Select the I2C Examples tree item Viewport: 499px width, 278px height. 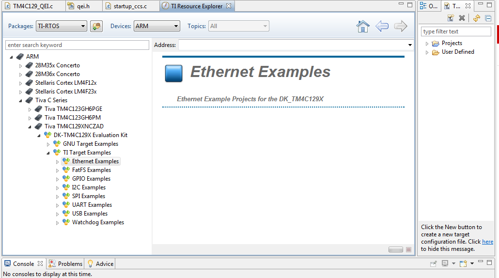tap(89, 187)
